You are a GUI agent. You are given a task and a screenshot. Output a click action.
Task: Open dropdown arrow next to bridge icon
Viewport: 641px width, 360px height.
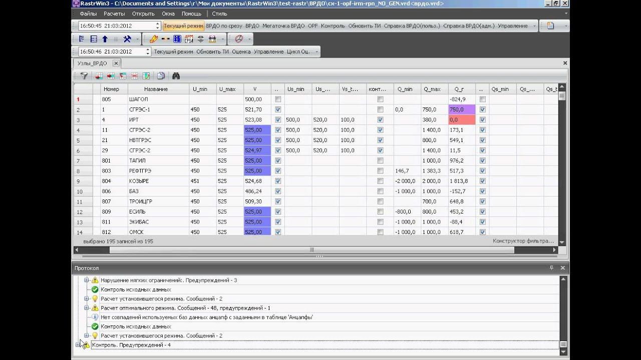pyautogui.click(x=222, y=38)
